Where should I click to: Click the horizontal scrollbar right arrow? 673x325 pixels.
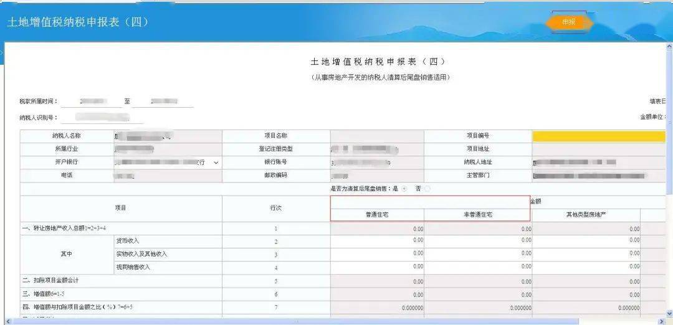point(662,321)
